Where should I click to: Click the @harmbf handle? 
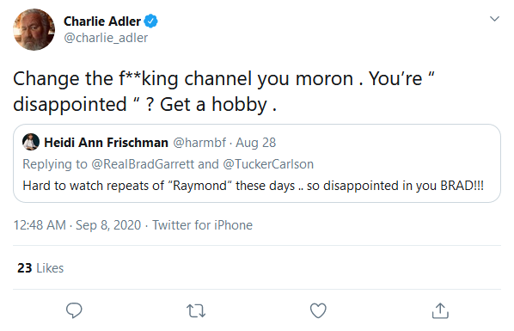click(199, 143)
